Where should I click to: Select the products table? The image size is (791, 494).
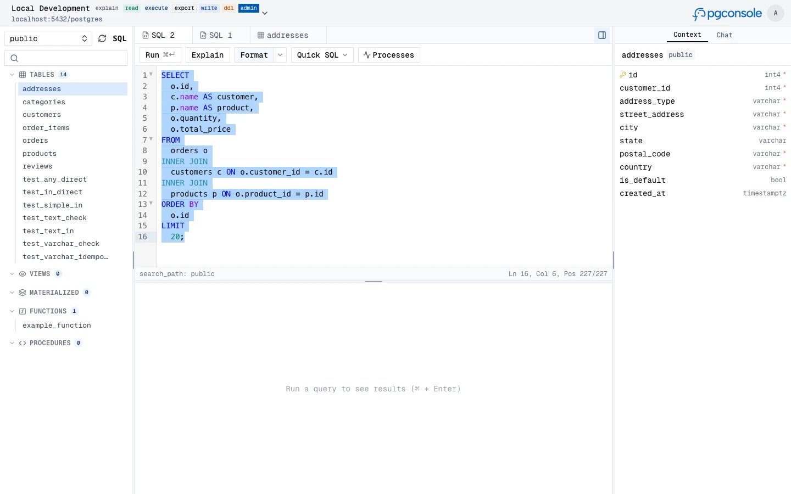pos(73,154)
